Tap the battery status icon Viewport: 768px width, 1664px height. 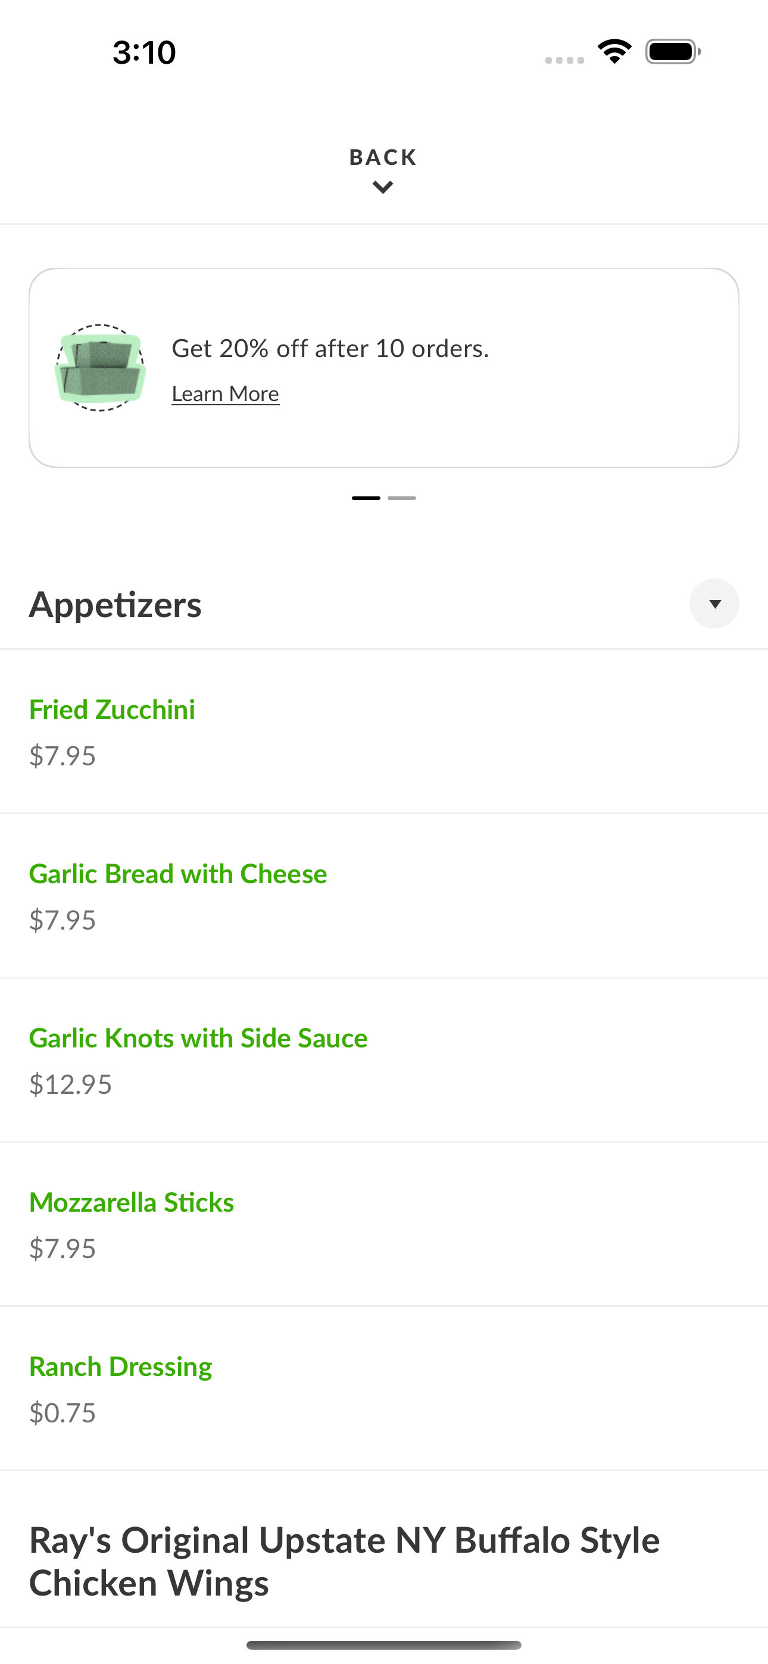pos(673,52)
